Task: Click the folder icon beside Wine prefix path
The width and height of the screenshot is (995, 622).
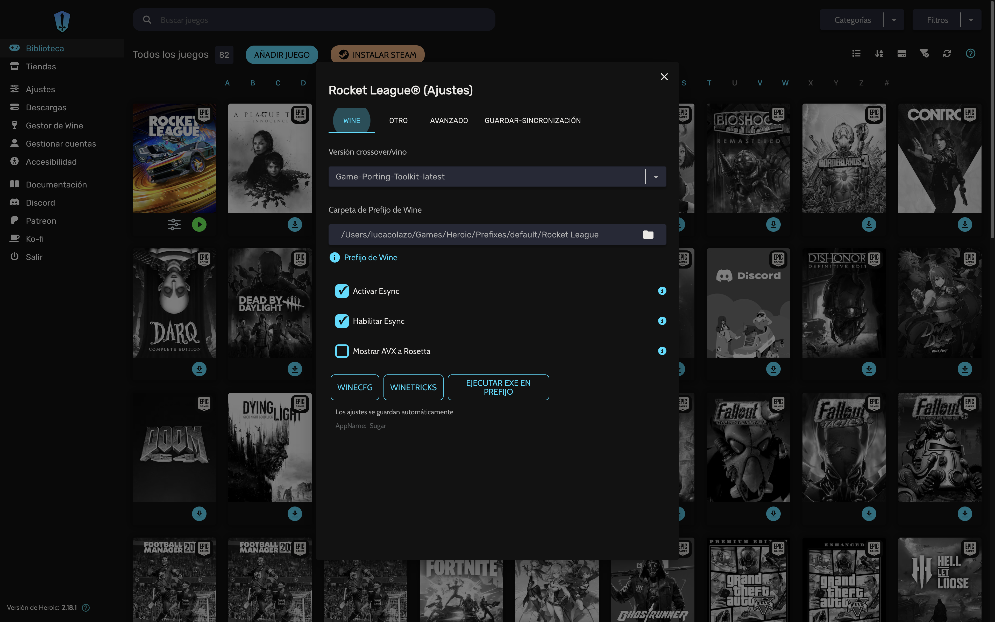Action: tap(648, 235)
